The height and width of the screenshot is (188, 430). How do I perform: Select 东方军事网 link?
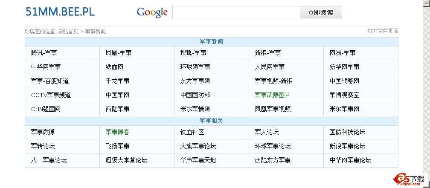pos(195,81)
